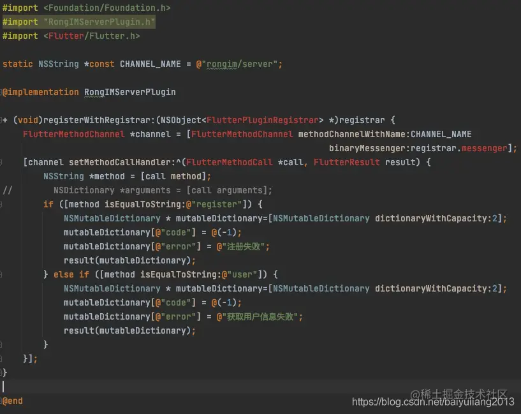Click the *call block parameter
521x414 pixels.
coord(290,162)
